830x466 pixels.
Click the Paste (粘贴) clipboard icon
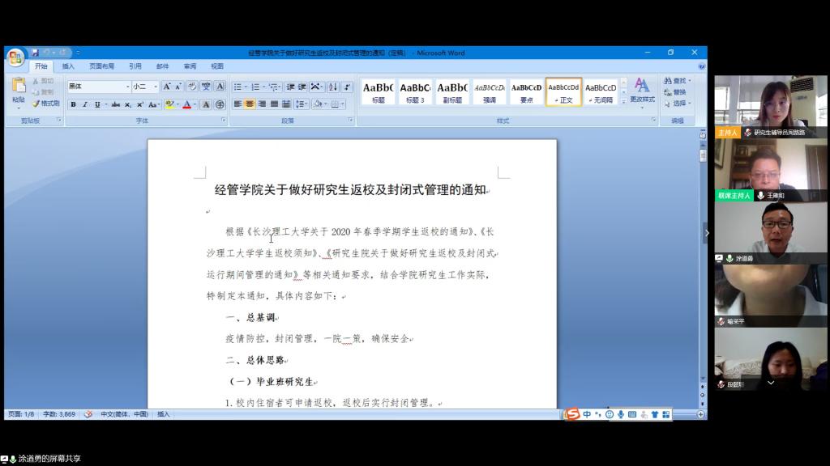pos(18,88)
